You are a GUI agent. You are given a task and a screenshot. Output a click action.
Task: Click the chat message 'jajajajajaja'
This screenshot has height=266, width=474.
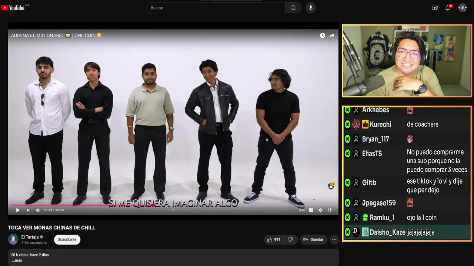coord(421,232)
